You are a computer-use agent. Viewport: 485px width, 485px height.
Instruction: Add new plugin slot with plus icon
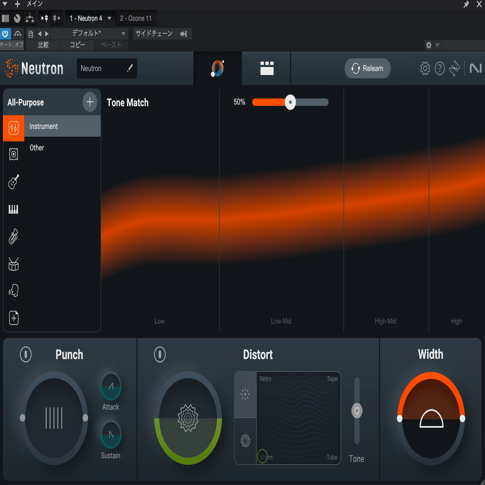pos(17,4)
